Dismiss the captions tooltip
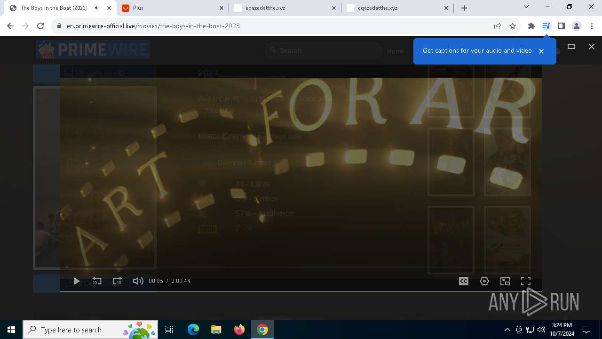The width and height of the screenshot is (602, 339). pyautogui.click(x=541, y=51)
